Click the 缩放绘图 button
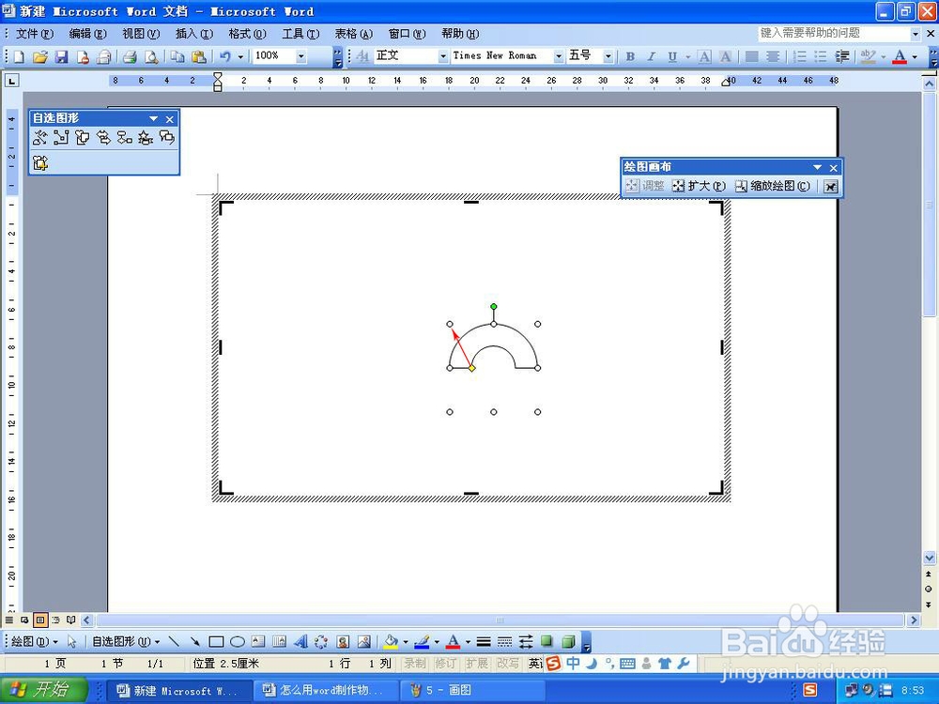 tap(773, 186)
